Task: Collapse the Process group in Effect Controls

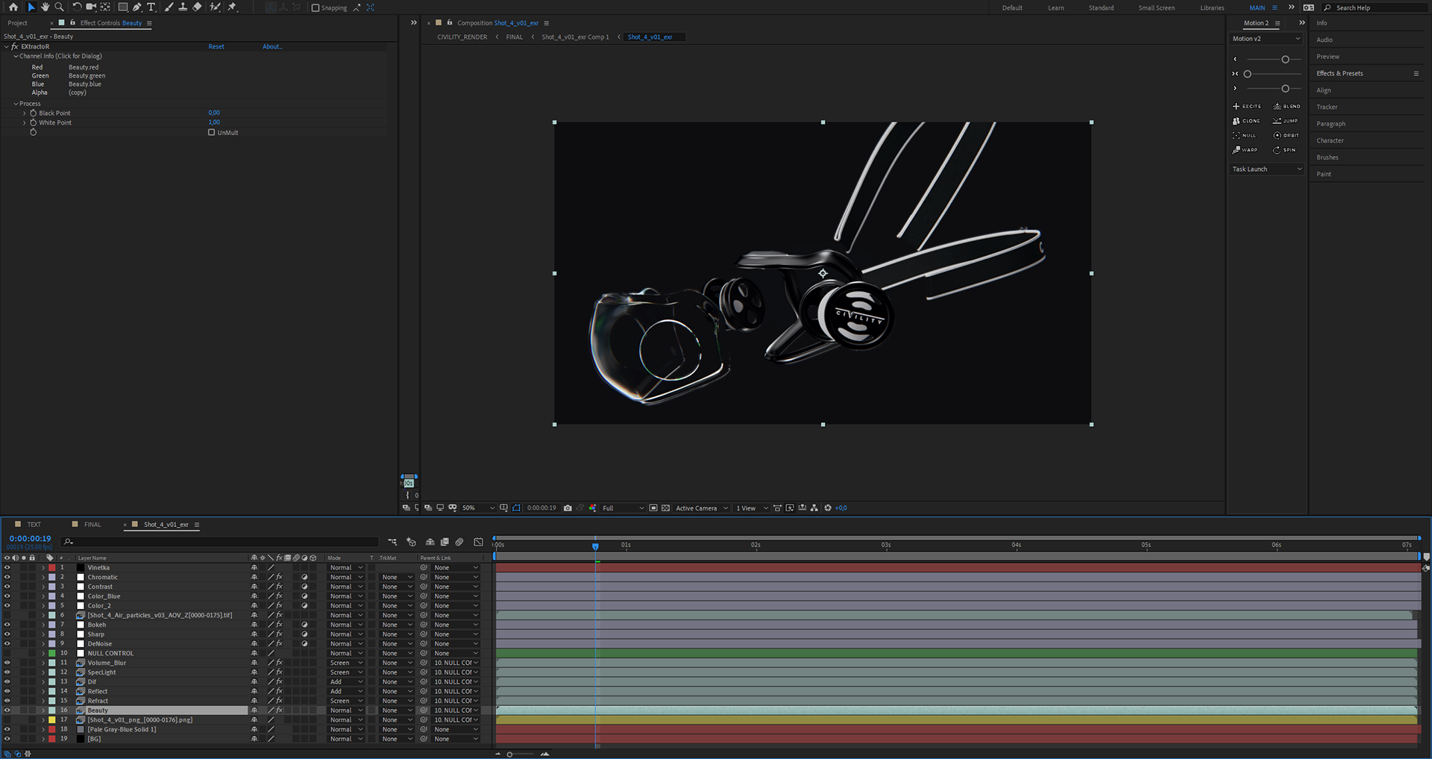Action: tap(16, 104)
